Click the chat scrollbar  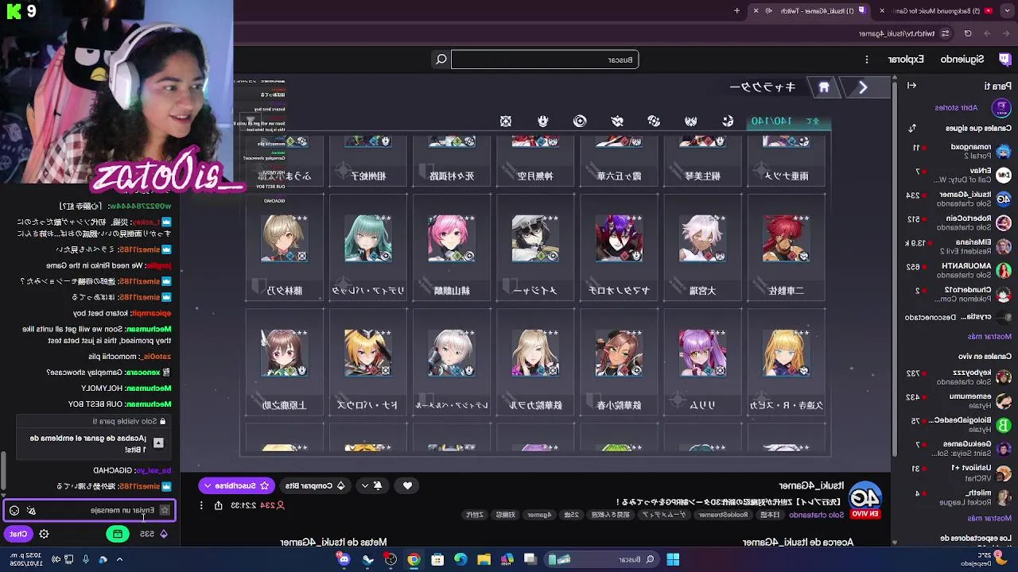(2, 471)
